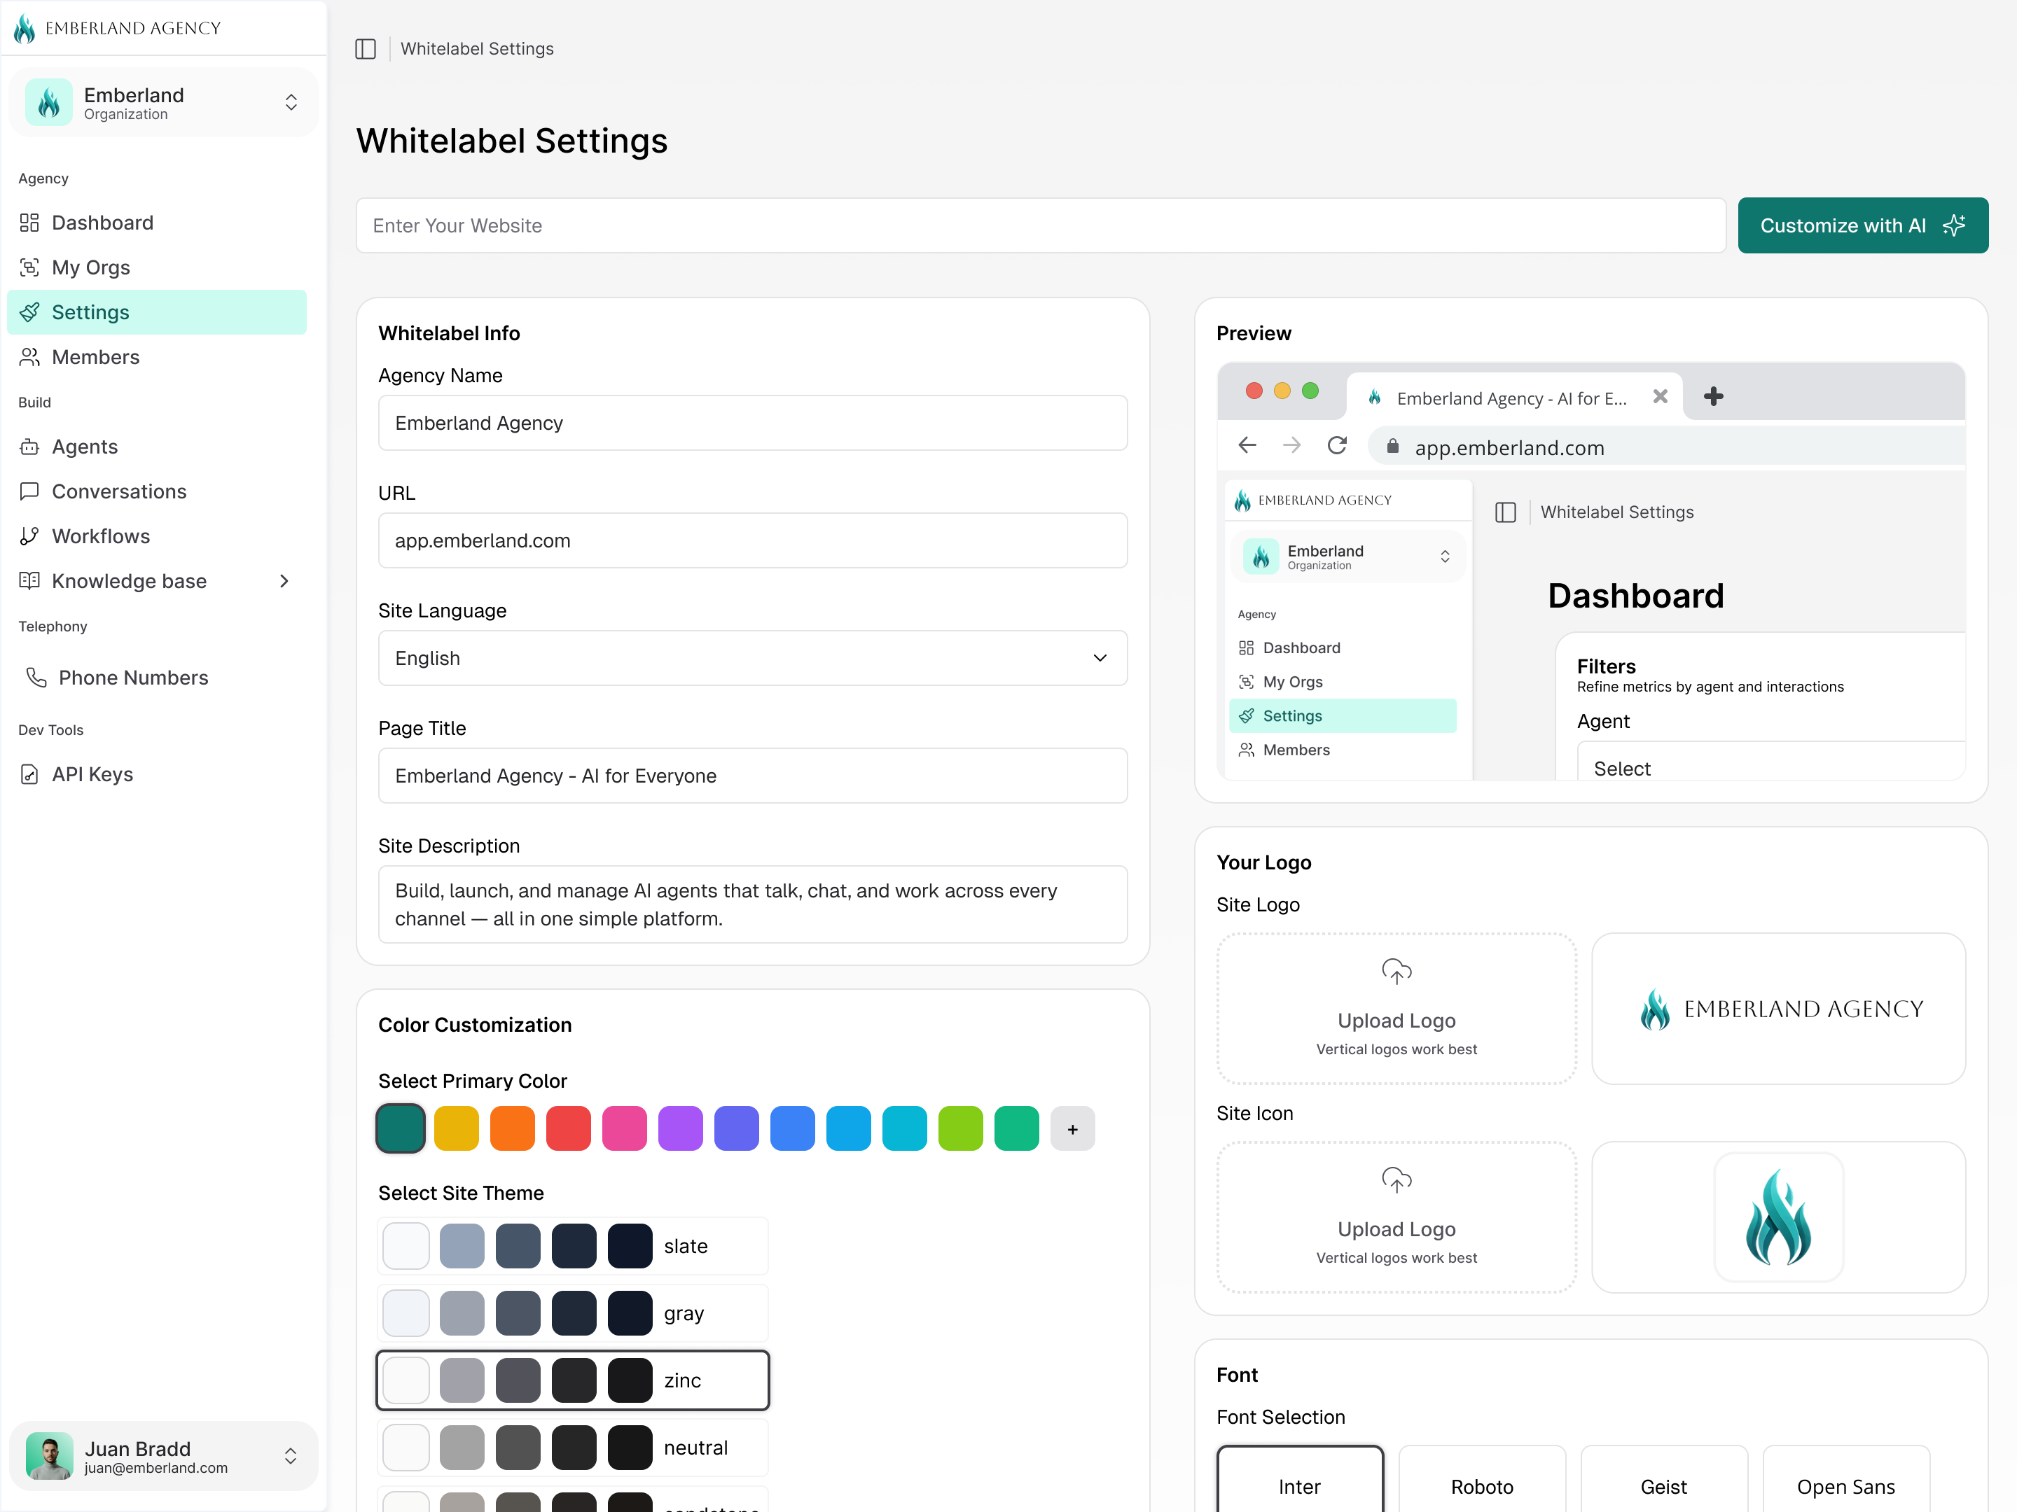
Task: Expand Juan Bradd account options
Action: coord(291,1457)
